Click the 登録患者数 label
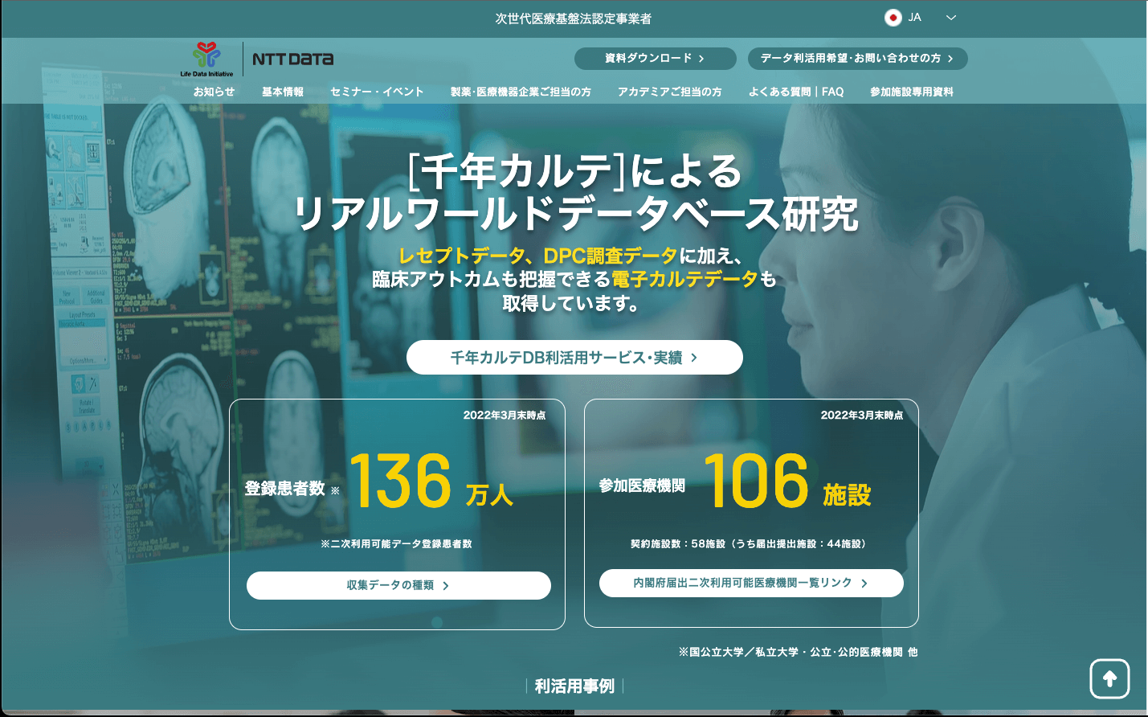Image resolution: width=1148 pixels, height=717 pixels. 285,488
